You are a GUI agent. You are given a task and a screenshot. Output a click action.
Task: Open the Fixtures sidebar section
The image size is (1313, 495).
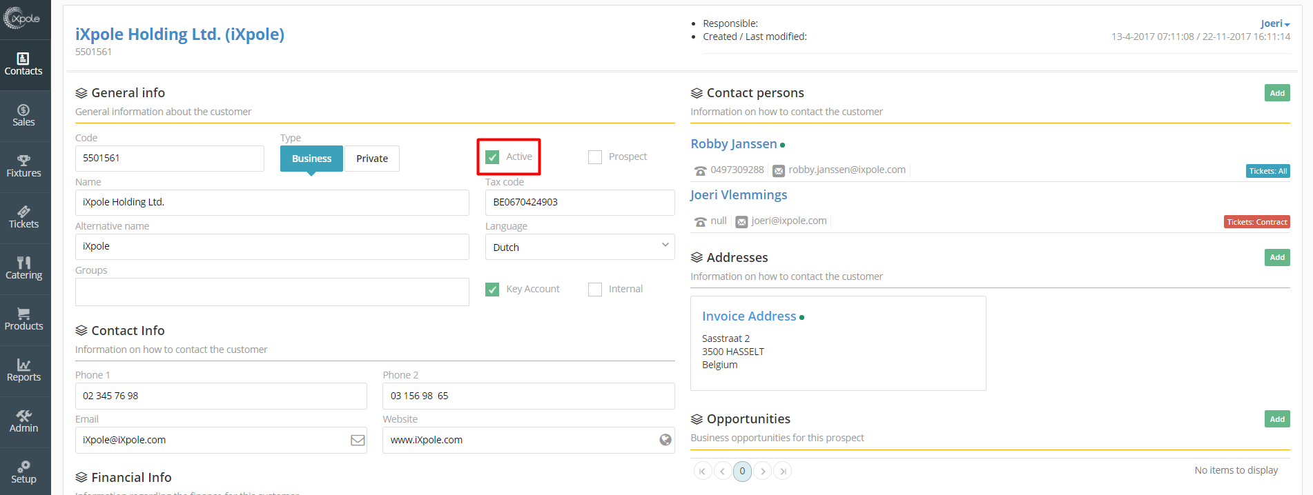click(25, 167)
